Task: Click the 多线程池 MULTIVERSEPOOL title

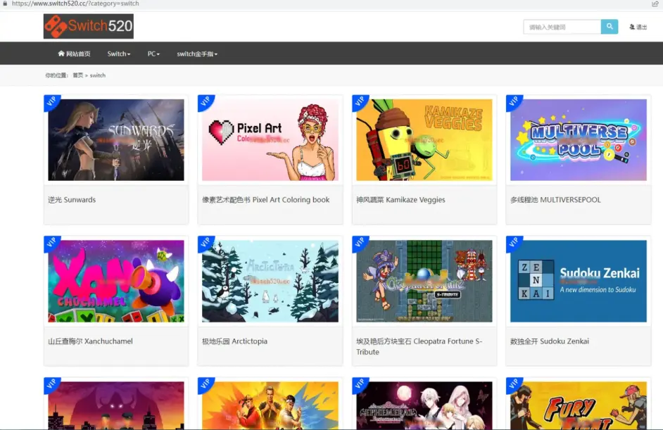Action: pos(555,200)
